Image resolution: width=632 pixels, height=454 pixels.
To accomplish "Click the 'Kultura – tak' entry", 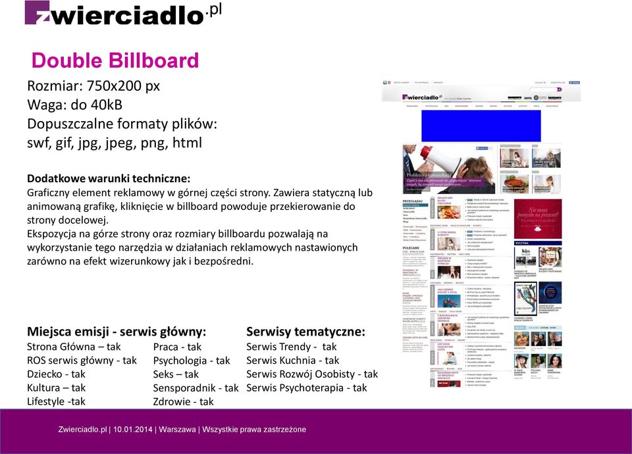I will [56, 388].
